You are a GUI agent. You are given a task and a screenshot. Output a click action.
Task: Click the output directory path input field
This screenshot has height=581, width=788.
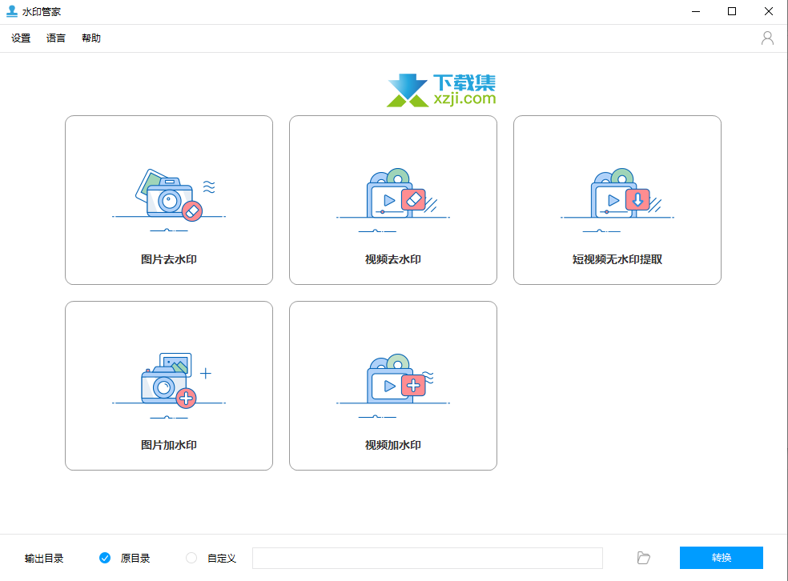click(427, 558)
